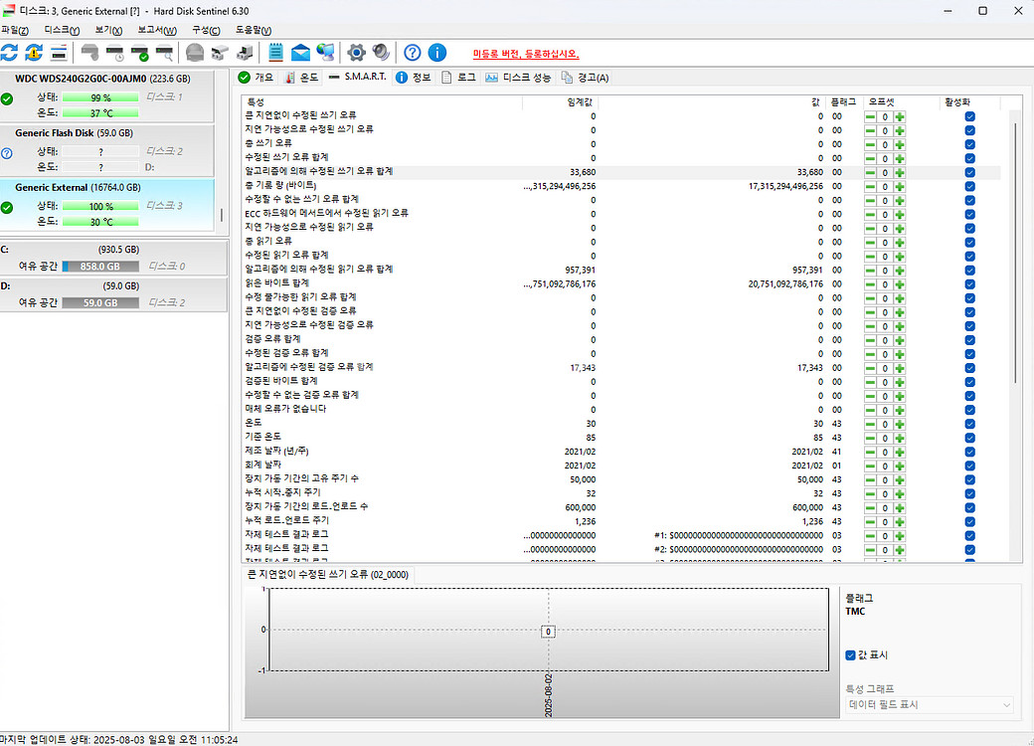Toggle 활성화 checkbox for 검증된 바이트 합계 row
Image resolution: width=1034 pixels, height=746 pixels.
(970, 383)
